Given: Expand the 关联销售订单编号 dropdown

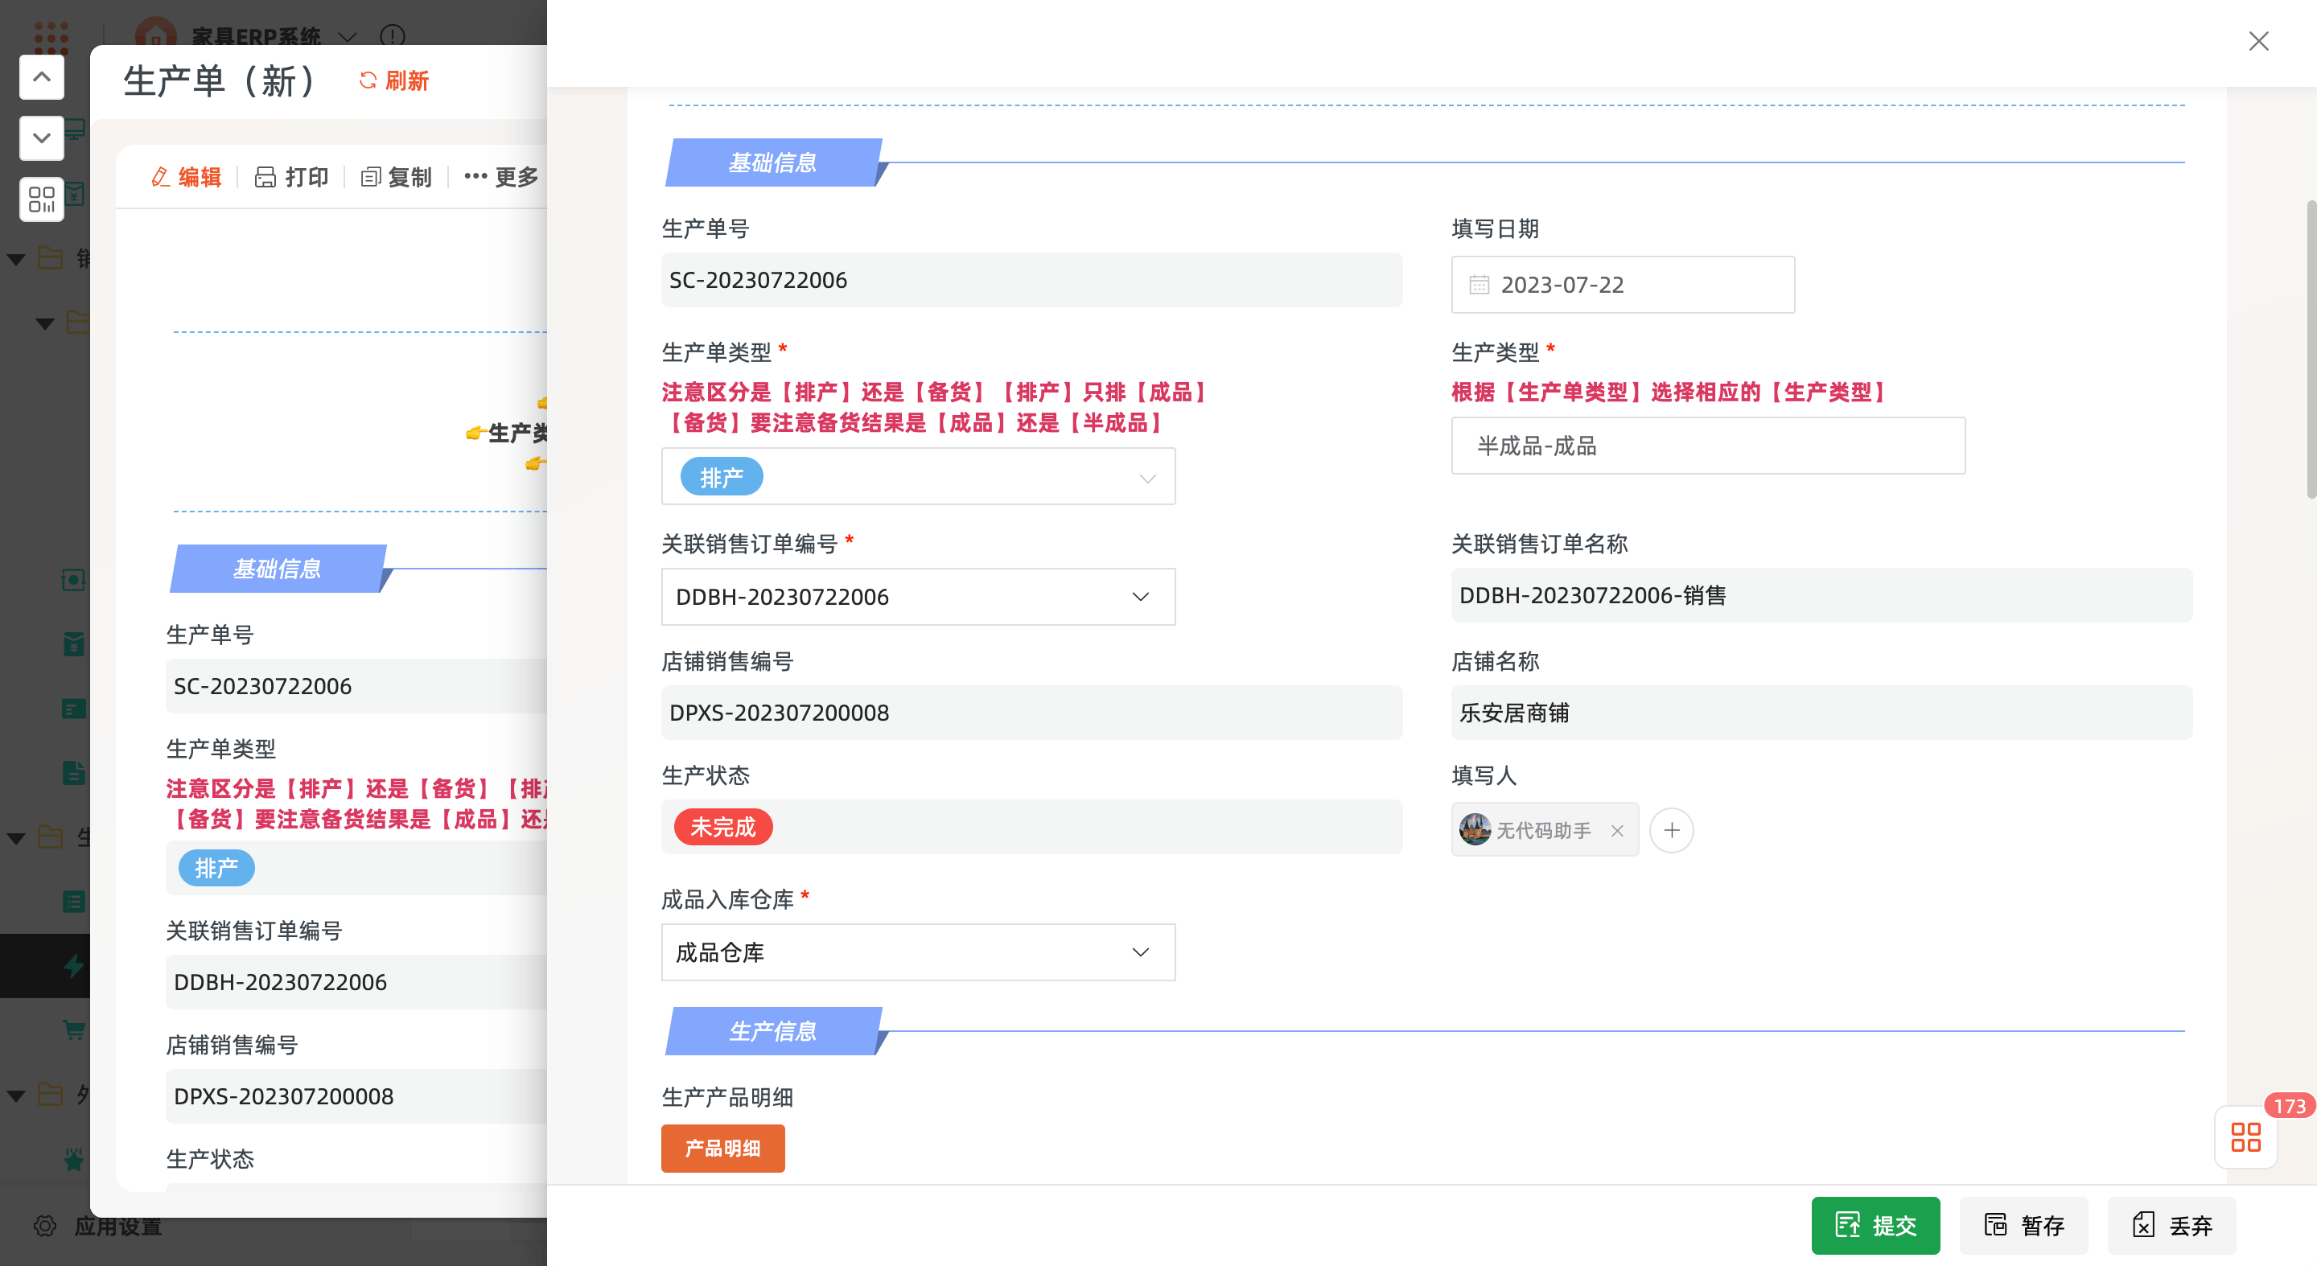Looking at the screenshot, I should coord(1141,597).
